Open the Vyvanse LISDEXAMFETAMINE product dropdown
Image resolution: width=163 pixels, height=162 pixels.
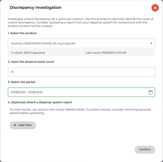coord(81,43)
